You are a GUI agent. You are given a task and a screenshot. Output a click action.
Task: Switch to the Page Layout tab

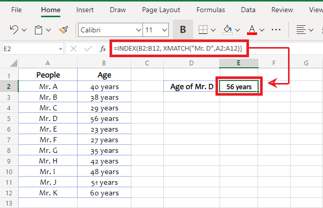click(x=161, y=10)
